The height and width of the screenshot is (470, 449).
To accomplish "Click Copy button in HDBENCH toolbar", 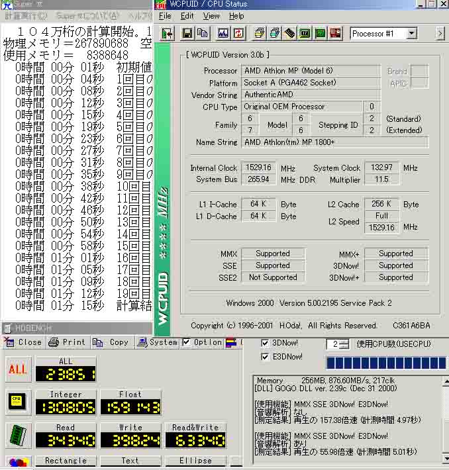I will [111, 342].
